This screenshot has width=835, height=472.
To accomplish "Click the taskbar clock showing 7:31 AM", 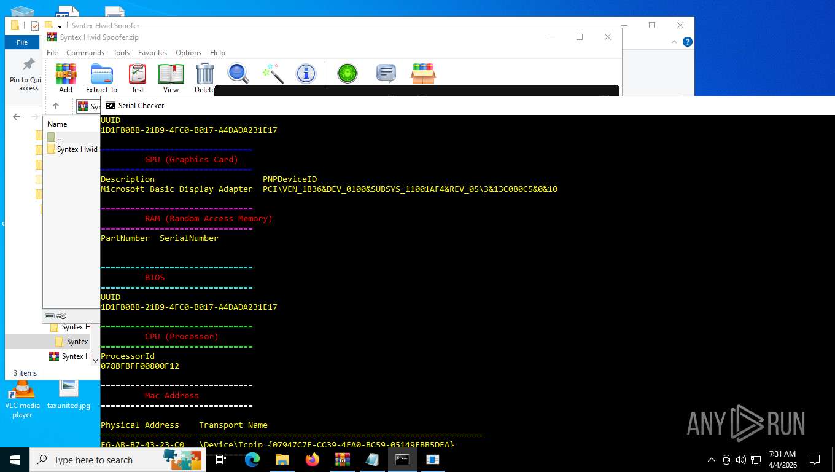I will (782, 460).
